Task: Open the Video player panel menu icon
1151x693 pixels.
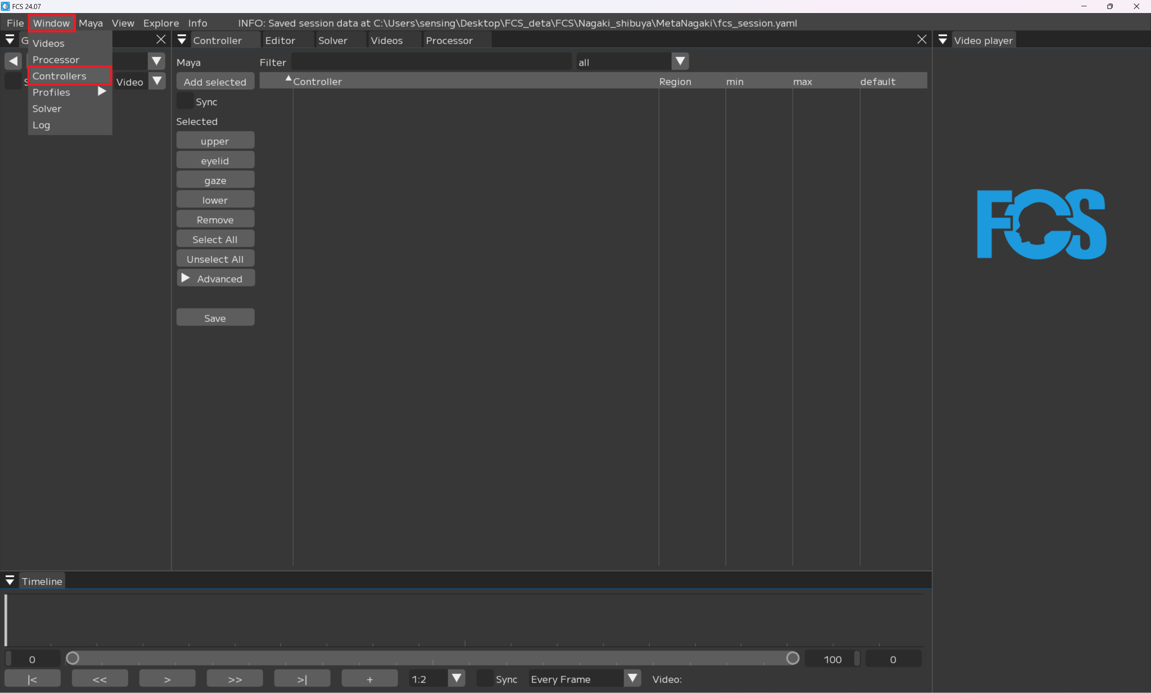Action: 942,40
